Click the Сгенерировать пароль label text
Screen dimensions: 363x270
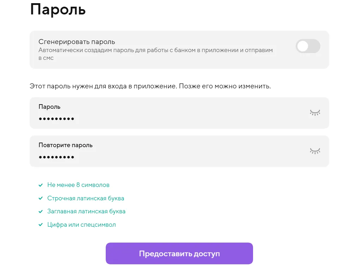pyautogui.click(x=77, y=42)
